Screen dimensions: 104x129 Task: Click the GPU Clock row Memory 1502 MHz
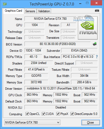coord(61,95)
